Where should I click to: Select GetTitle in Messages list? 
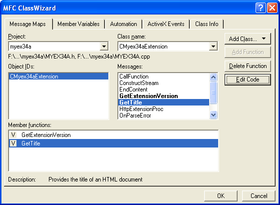163,102
